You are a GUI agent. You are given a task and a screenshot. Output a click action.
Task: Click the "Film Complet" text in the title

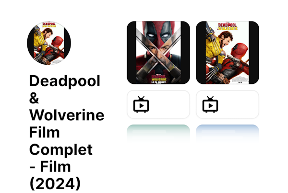[60, 141]
